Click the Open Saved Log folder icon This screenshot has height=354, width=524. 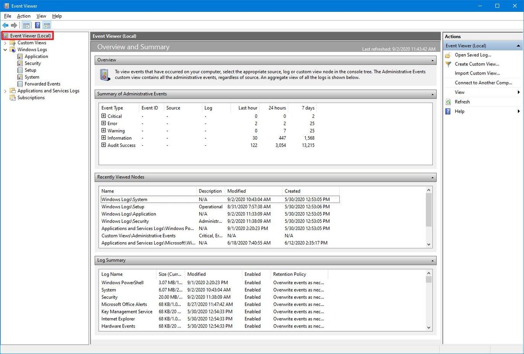pyautogui.click(x=447, y=55)
